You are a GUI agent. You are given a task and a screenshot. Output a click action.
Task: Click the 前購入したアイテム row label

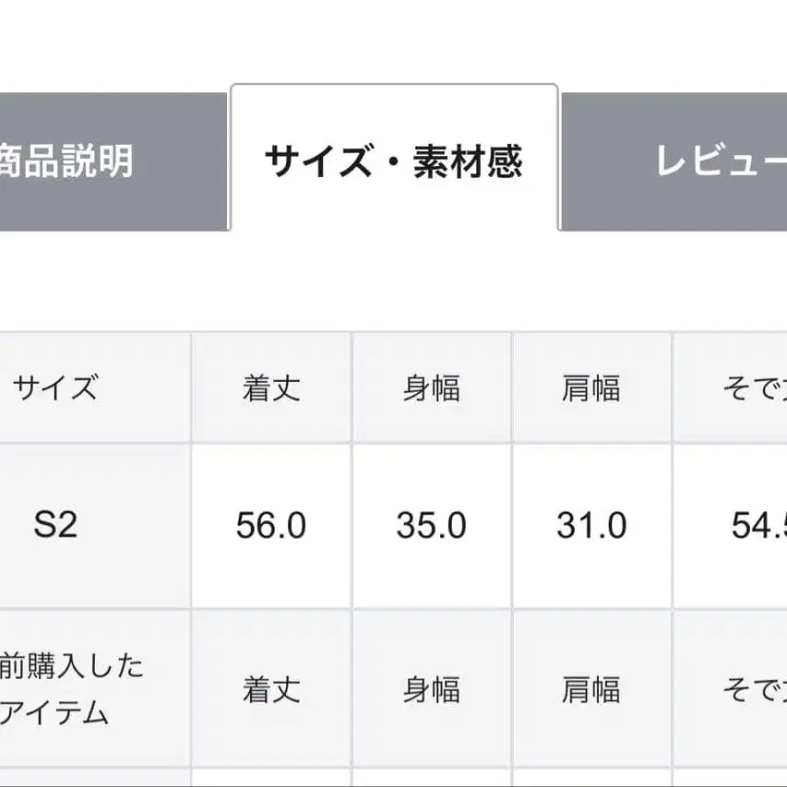[x=69, y=687]
